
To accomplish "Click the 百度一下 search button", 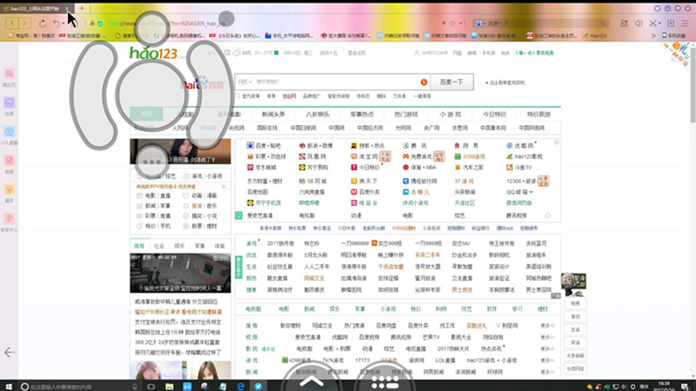I will 450,82.
